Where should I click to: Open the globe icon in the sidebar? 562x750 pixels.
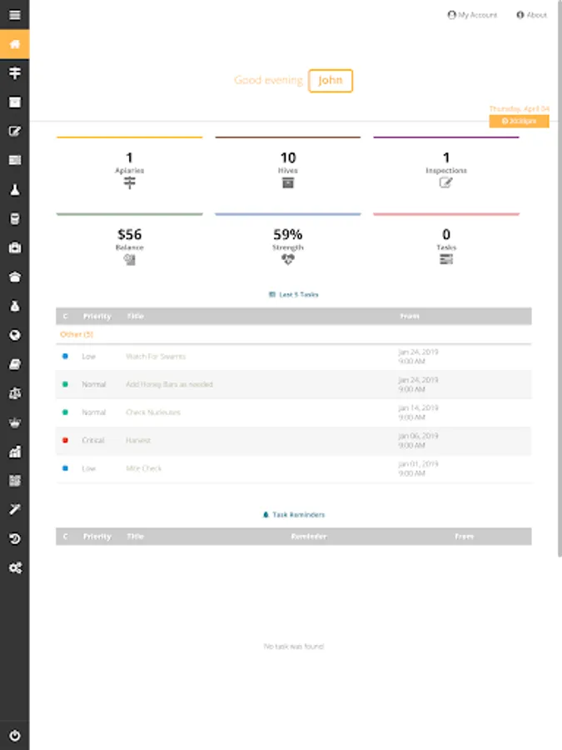[x=15, y=335]
